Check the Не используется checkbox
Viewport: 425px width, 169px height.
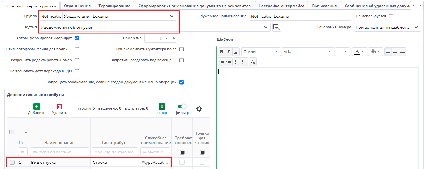(391, 16)
